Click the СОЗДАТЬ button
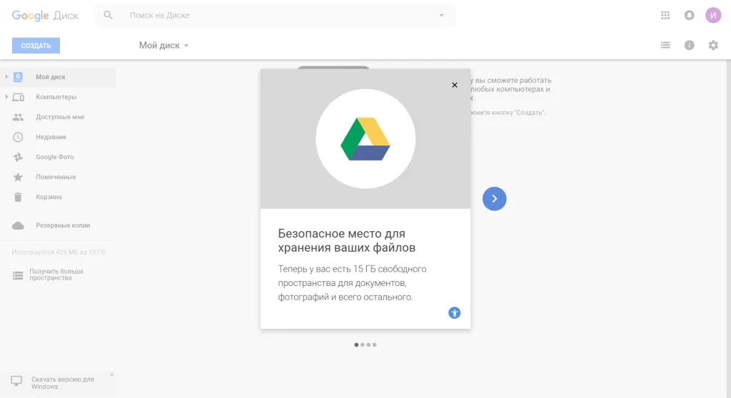Screen dimensions: 731x398 tap(36, 46)
